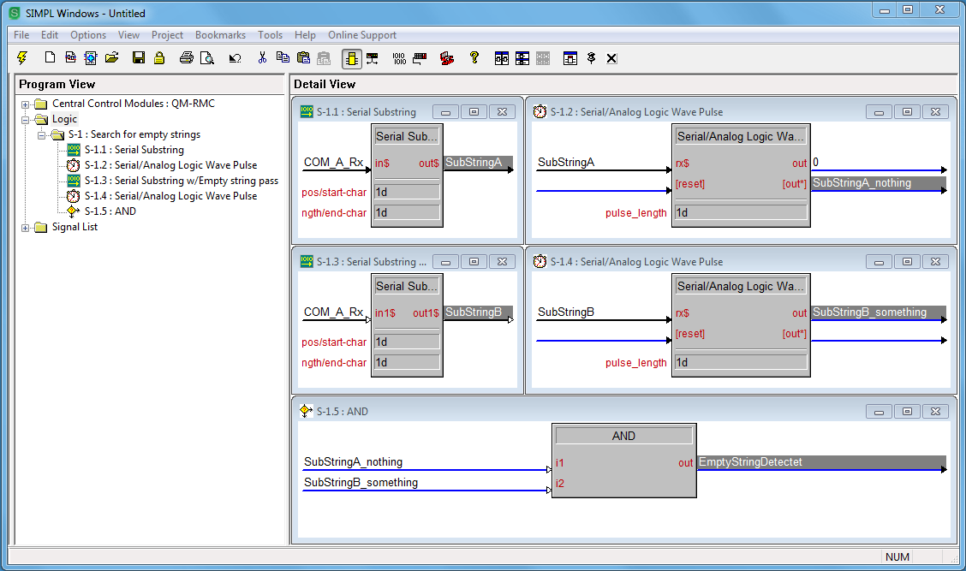Open folder icon in the toolbar
The image size is (966, 571).
point(112,58)
